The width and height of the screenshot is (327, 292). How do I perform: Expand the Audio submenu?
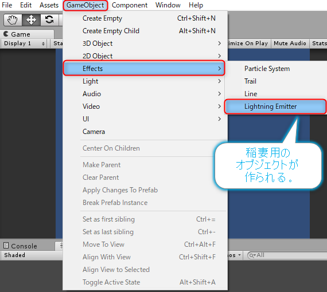point(145,94)
